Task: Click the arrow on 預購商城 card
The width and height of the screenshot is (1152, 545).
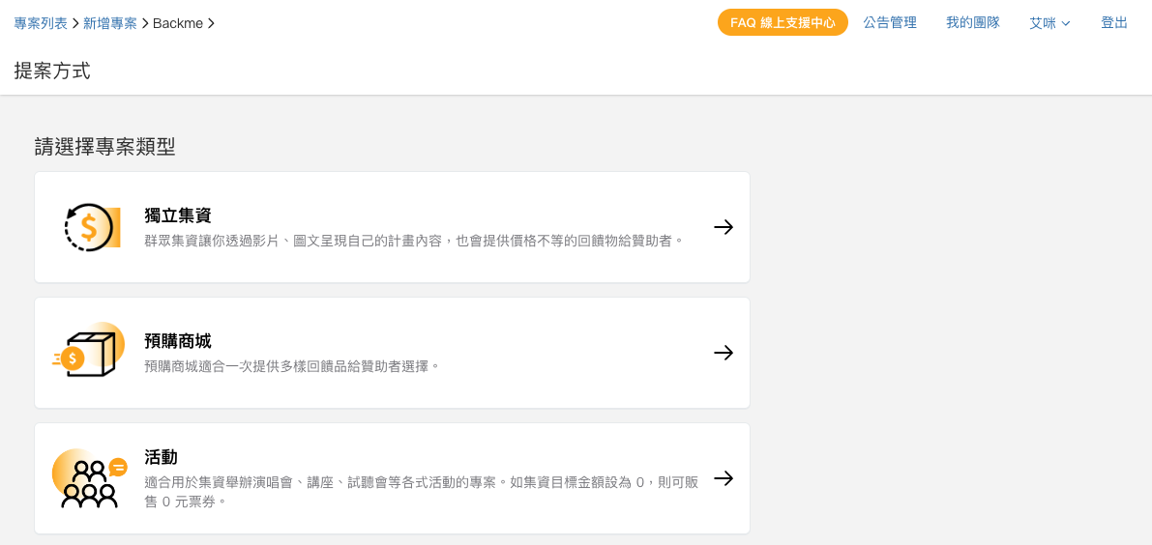Action: (x=724, y=353)
